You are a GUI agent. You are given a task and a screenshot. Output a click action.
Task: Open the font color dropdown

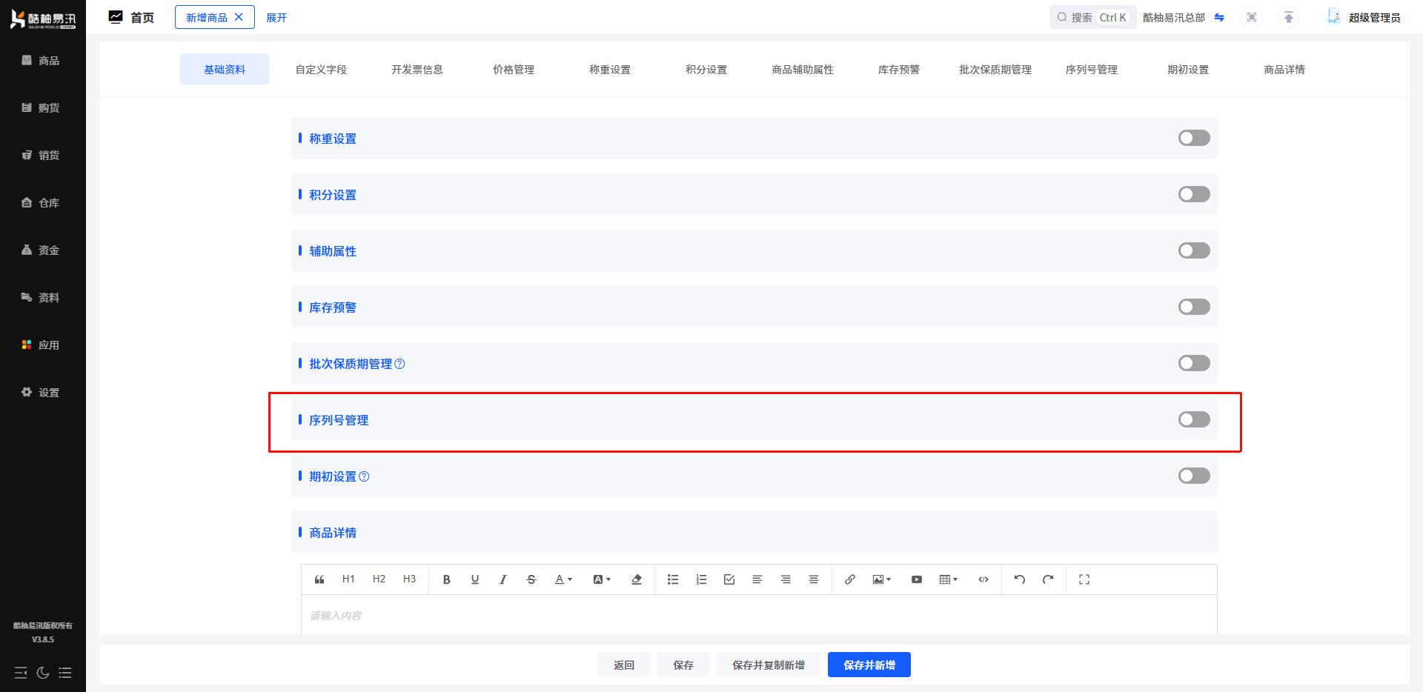tap(563, 579)
